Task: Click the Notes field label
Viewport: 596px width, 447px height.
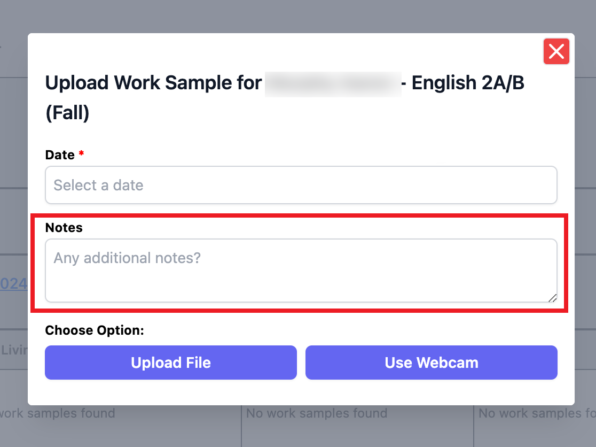Action: (x=64, y=228)
